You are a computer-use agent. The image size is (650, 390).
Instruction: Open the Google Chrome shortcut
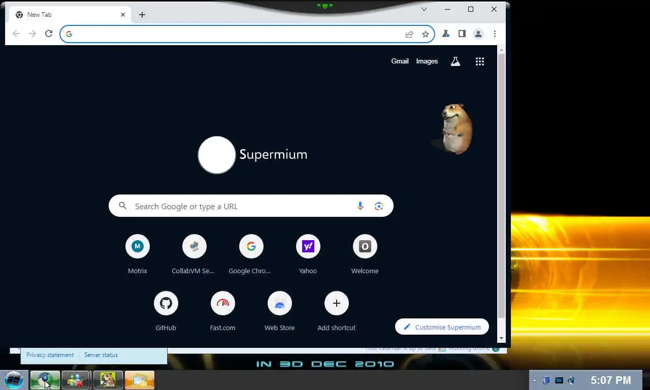click(x=251, y=254)
